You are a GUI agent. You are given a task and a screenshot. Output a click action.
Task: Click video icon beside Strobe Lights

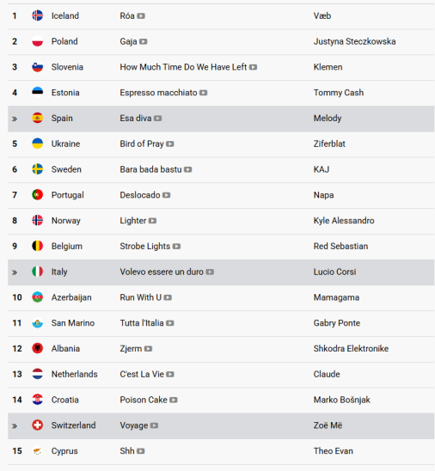(x=176, y=247)
